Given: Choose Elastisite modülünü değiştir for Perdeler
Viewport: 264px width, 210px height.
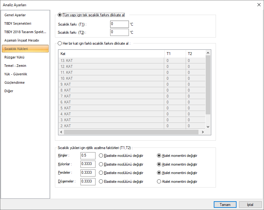Looking at the screenshot, I should point(101,173).
